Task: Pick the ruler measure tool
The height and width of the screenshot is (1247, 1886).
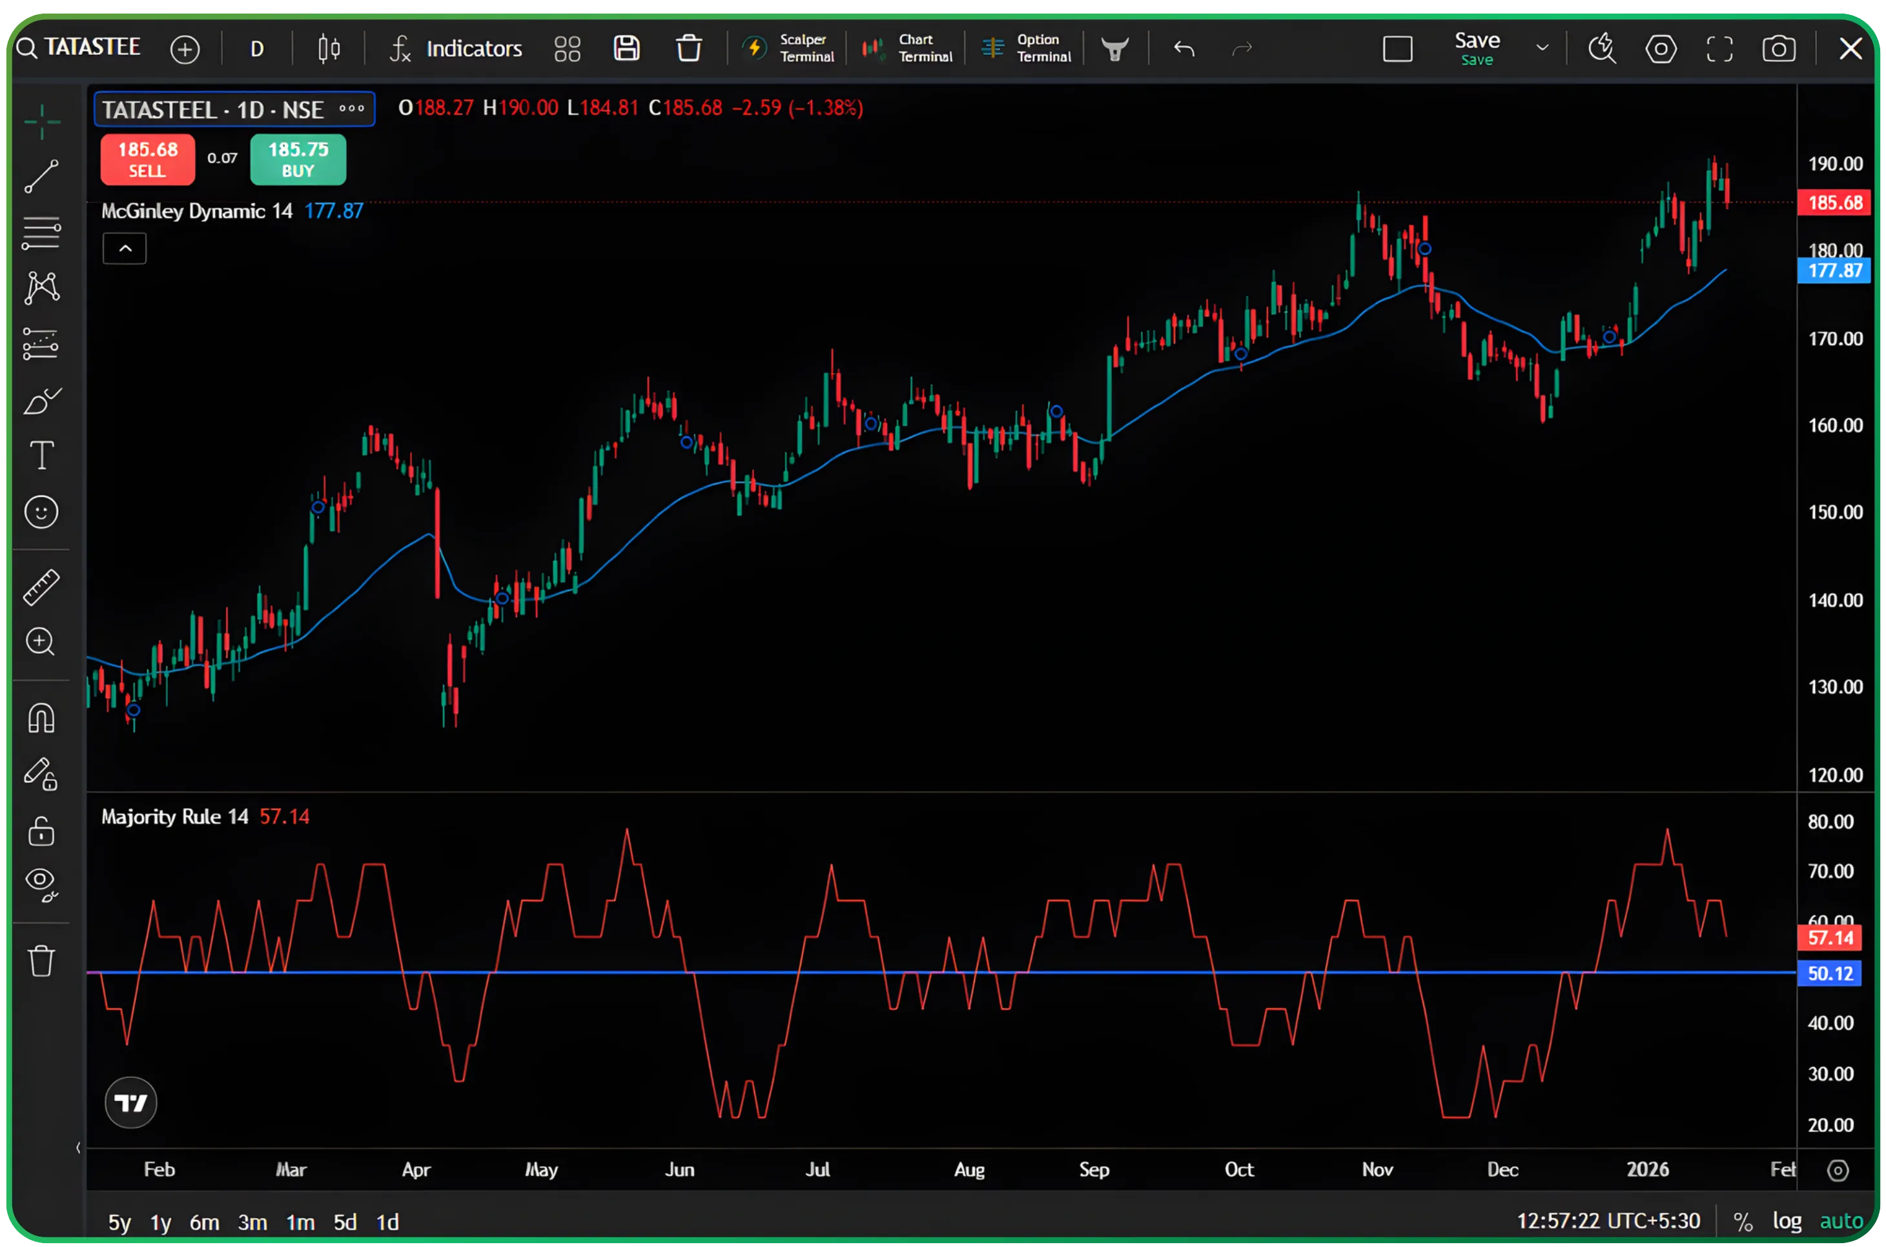Action: [x=41, y=588]
